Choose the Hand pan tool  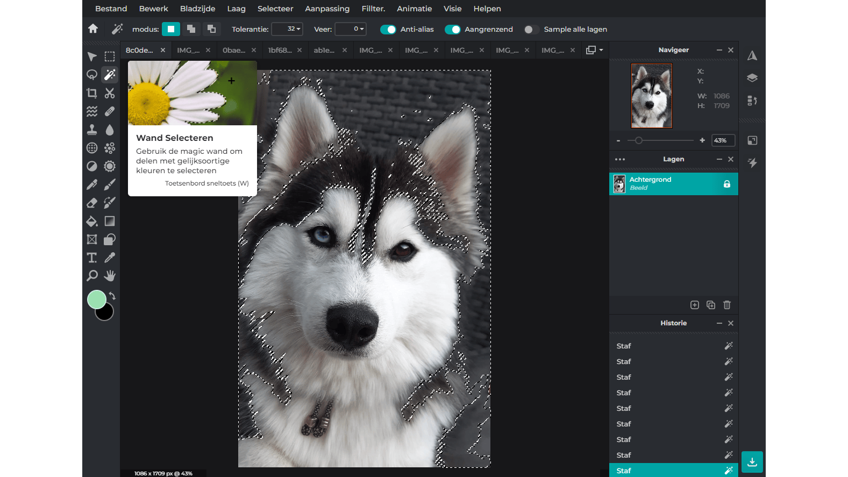[110, 276]
